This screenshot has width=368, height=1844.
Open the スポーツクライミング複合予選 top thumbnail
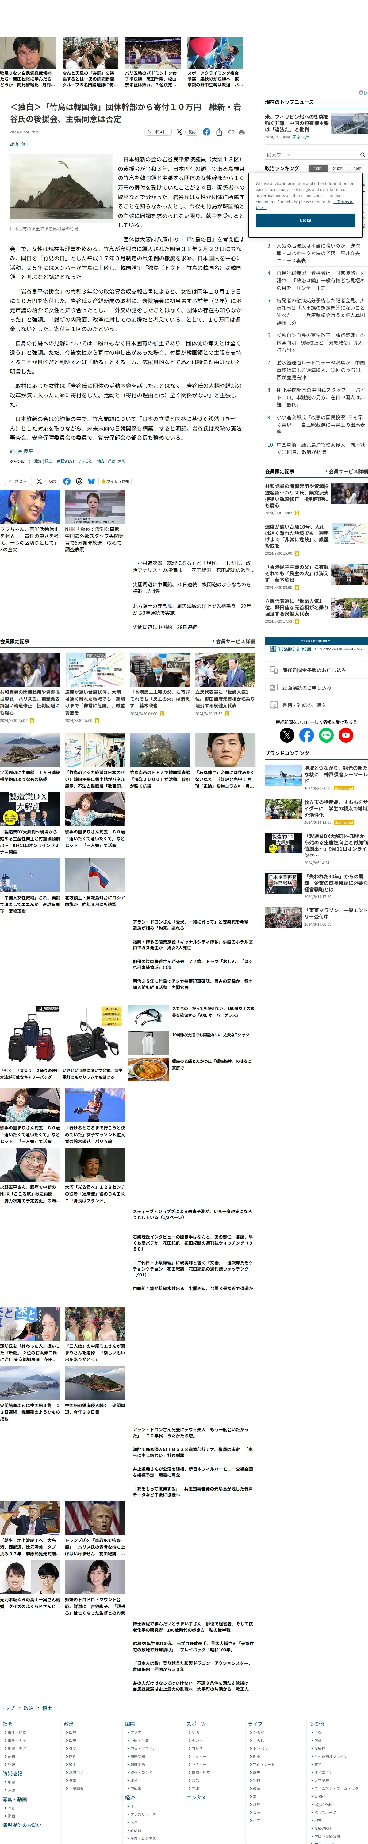pos(215,53)
